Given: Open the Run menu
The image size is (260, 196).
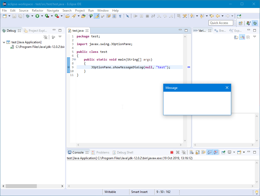Looking at the screenshot, I should [x=91, y=11].
